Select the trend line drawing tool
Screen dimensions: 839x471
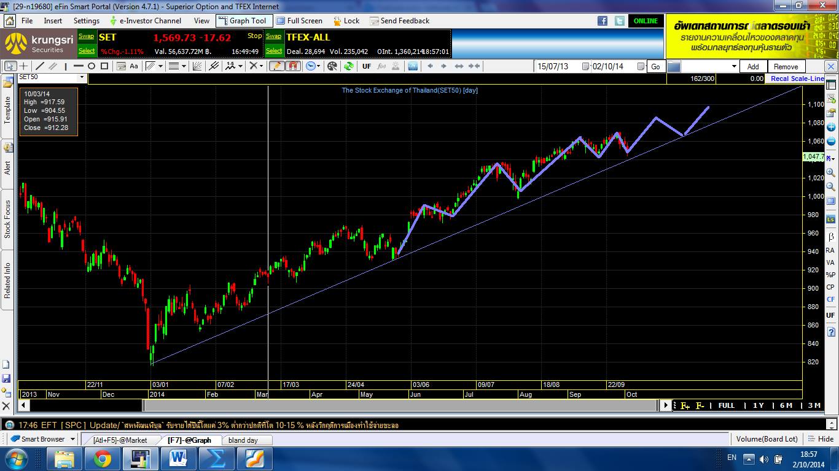40,66
